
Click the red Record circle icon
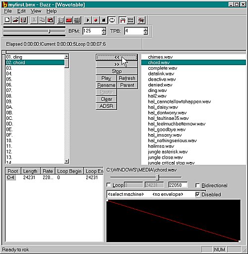click(96, 20)
